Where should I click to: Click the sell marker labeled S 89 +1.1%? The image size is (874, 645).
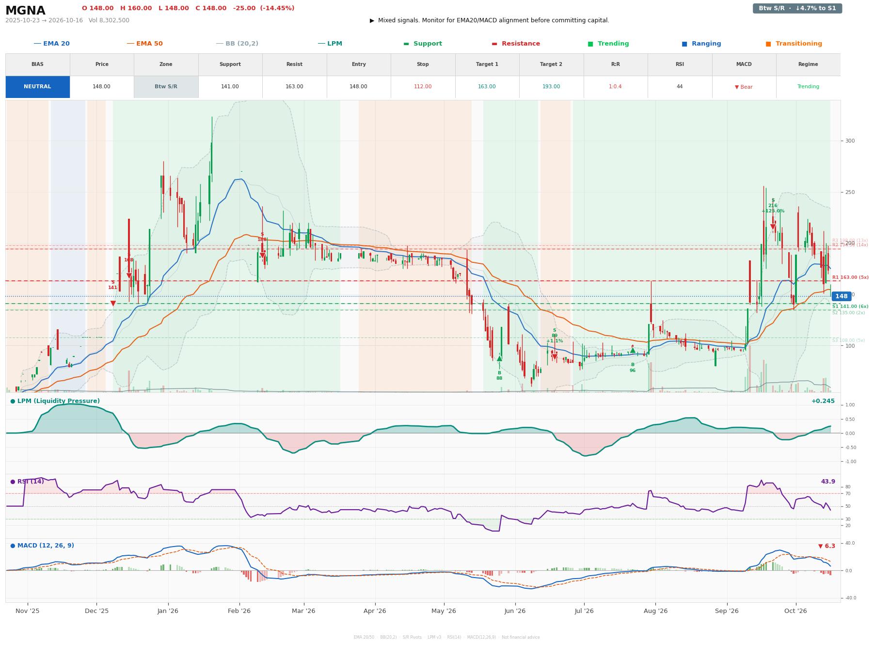pyautogui.click(x=555, y=356)
